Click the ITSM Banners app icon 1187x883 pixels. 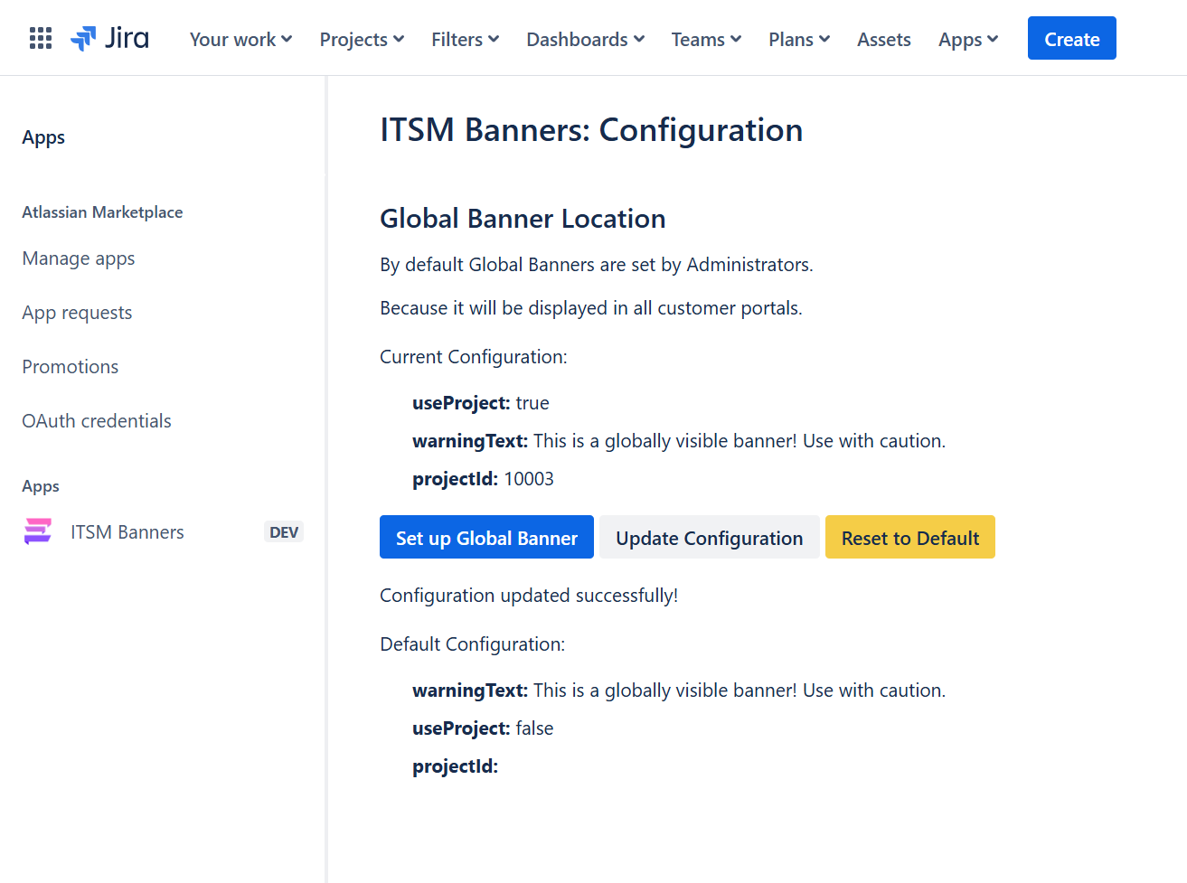click(37, 531)
